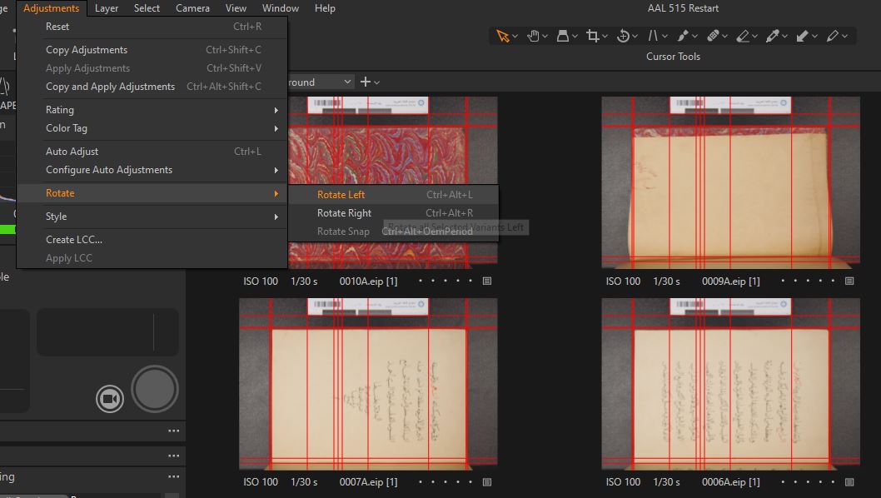Expand the Annotation tool options arrow
881x498 pixels.
pyautogui.click(x=844, y=37)
